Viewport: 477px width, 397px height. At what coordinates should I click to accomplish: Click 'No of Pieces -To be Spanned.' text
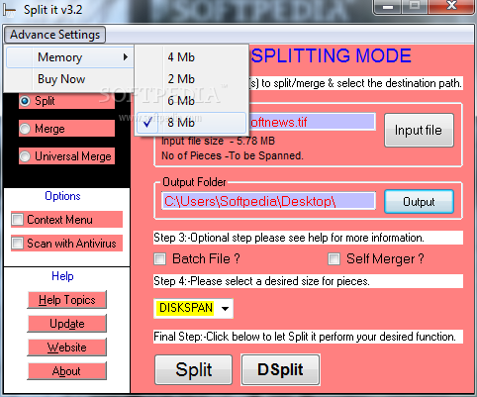[233, 155]
